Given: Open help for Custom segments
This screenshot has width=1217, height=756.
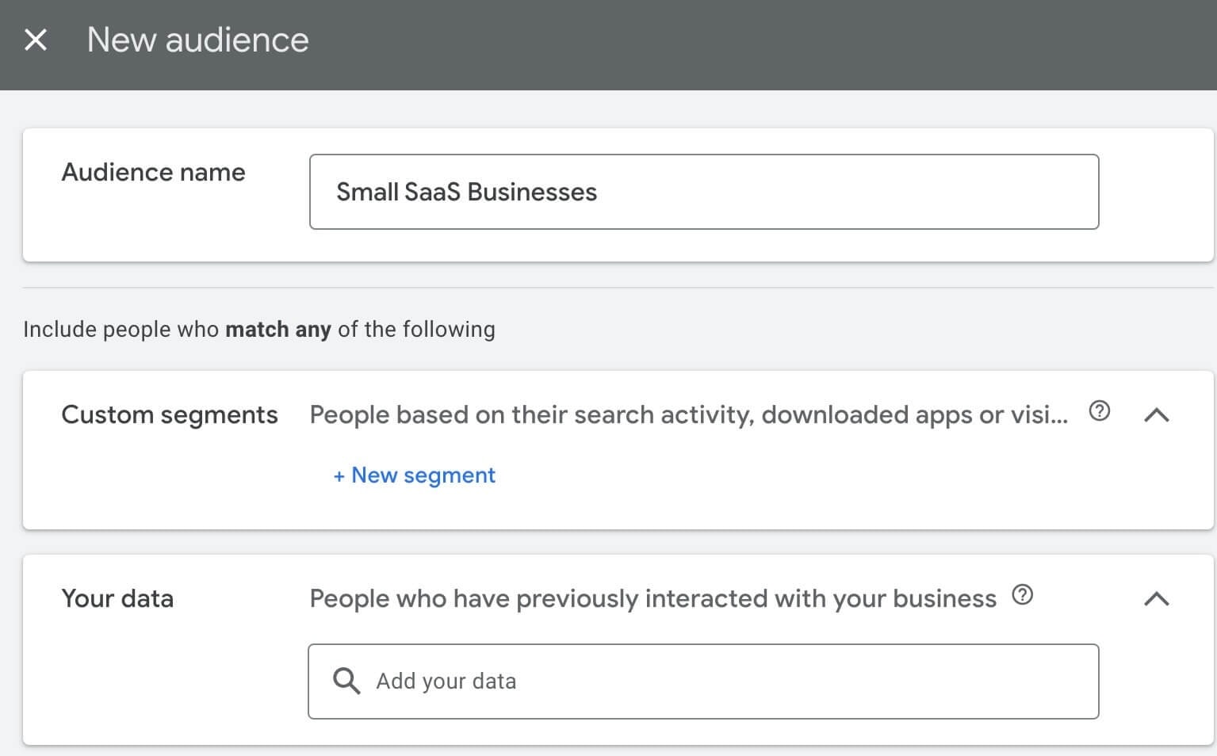Looking at the screenshot, I should click(x=1099, y=411).
